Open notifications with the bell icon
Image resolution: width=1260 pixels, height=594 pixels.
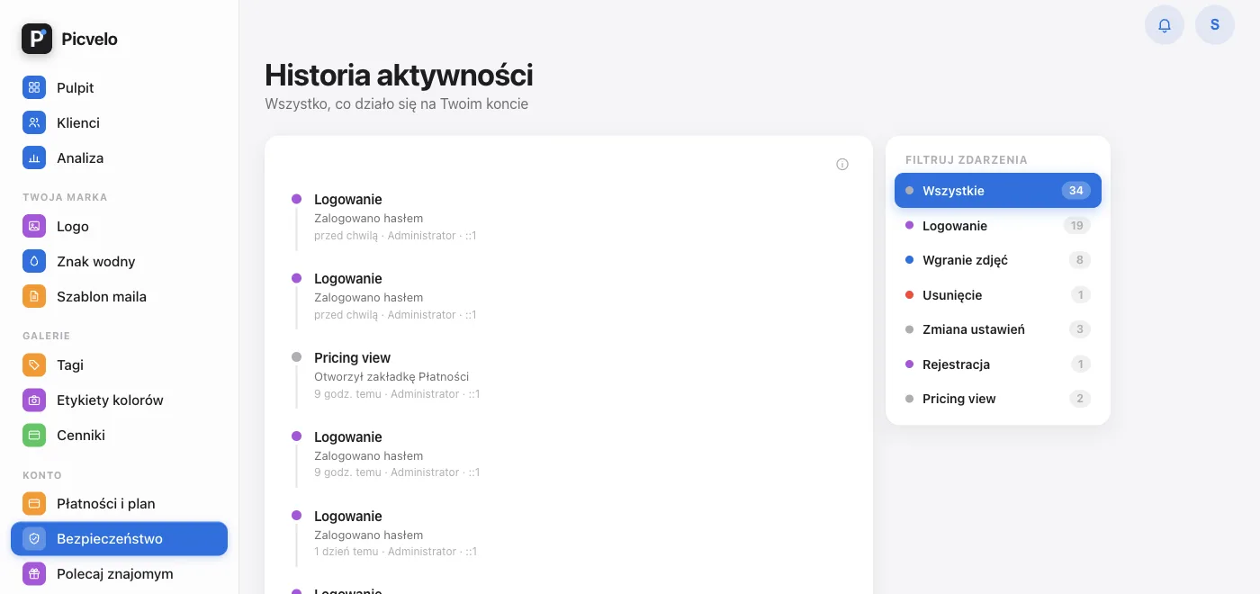pos(1165,25)
